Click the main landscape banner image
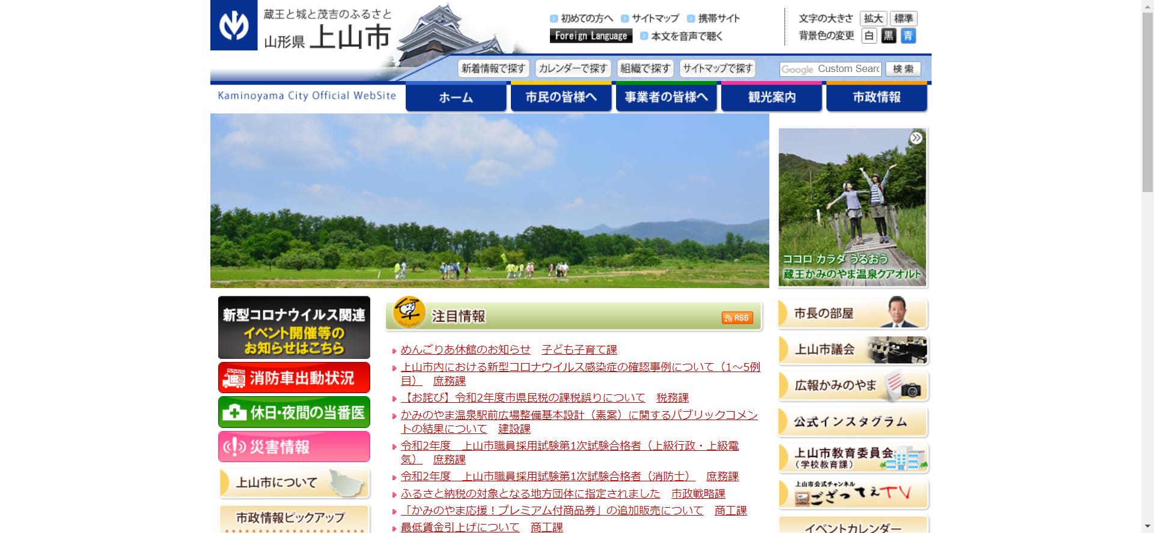The image size is (1154, 533). [x=490, y=201]
